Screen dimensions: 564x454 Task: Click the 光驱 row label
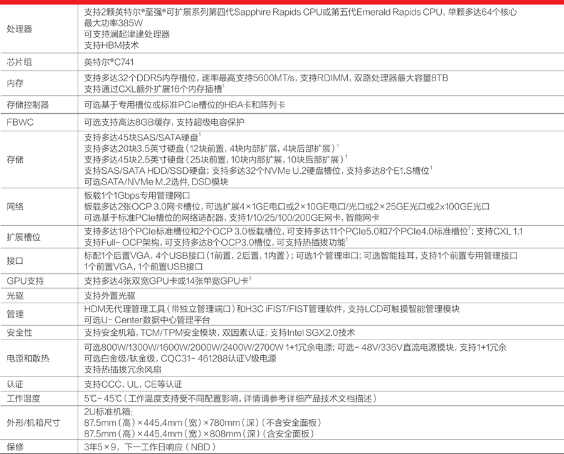tap(15, 296)
